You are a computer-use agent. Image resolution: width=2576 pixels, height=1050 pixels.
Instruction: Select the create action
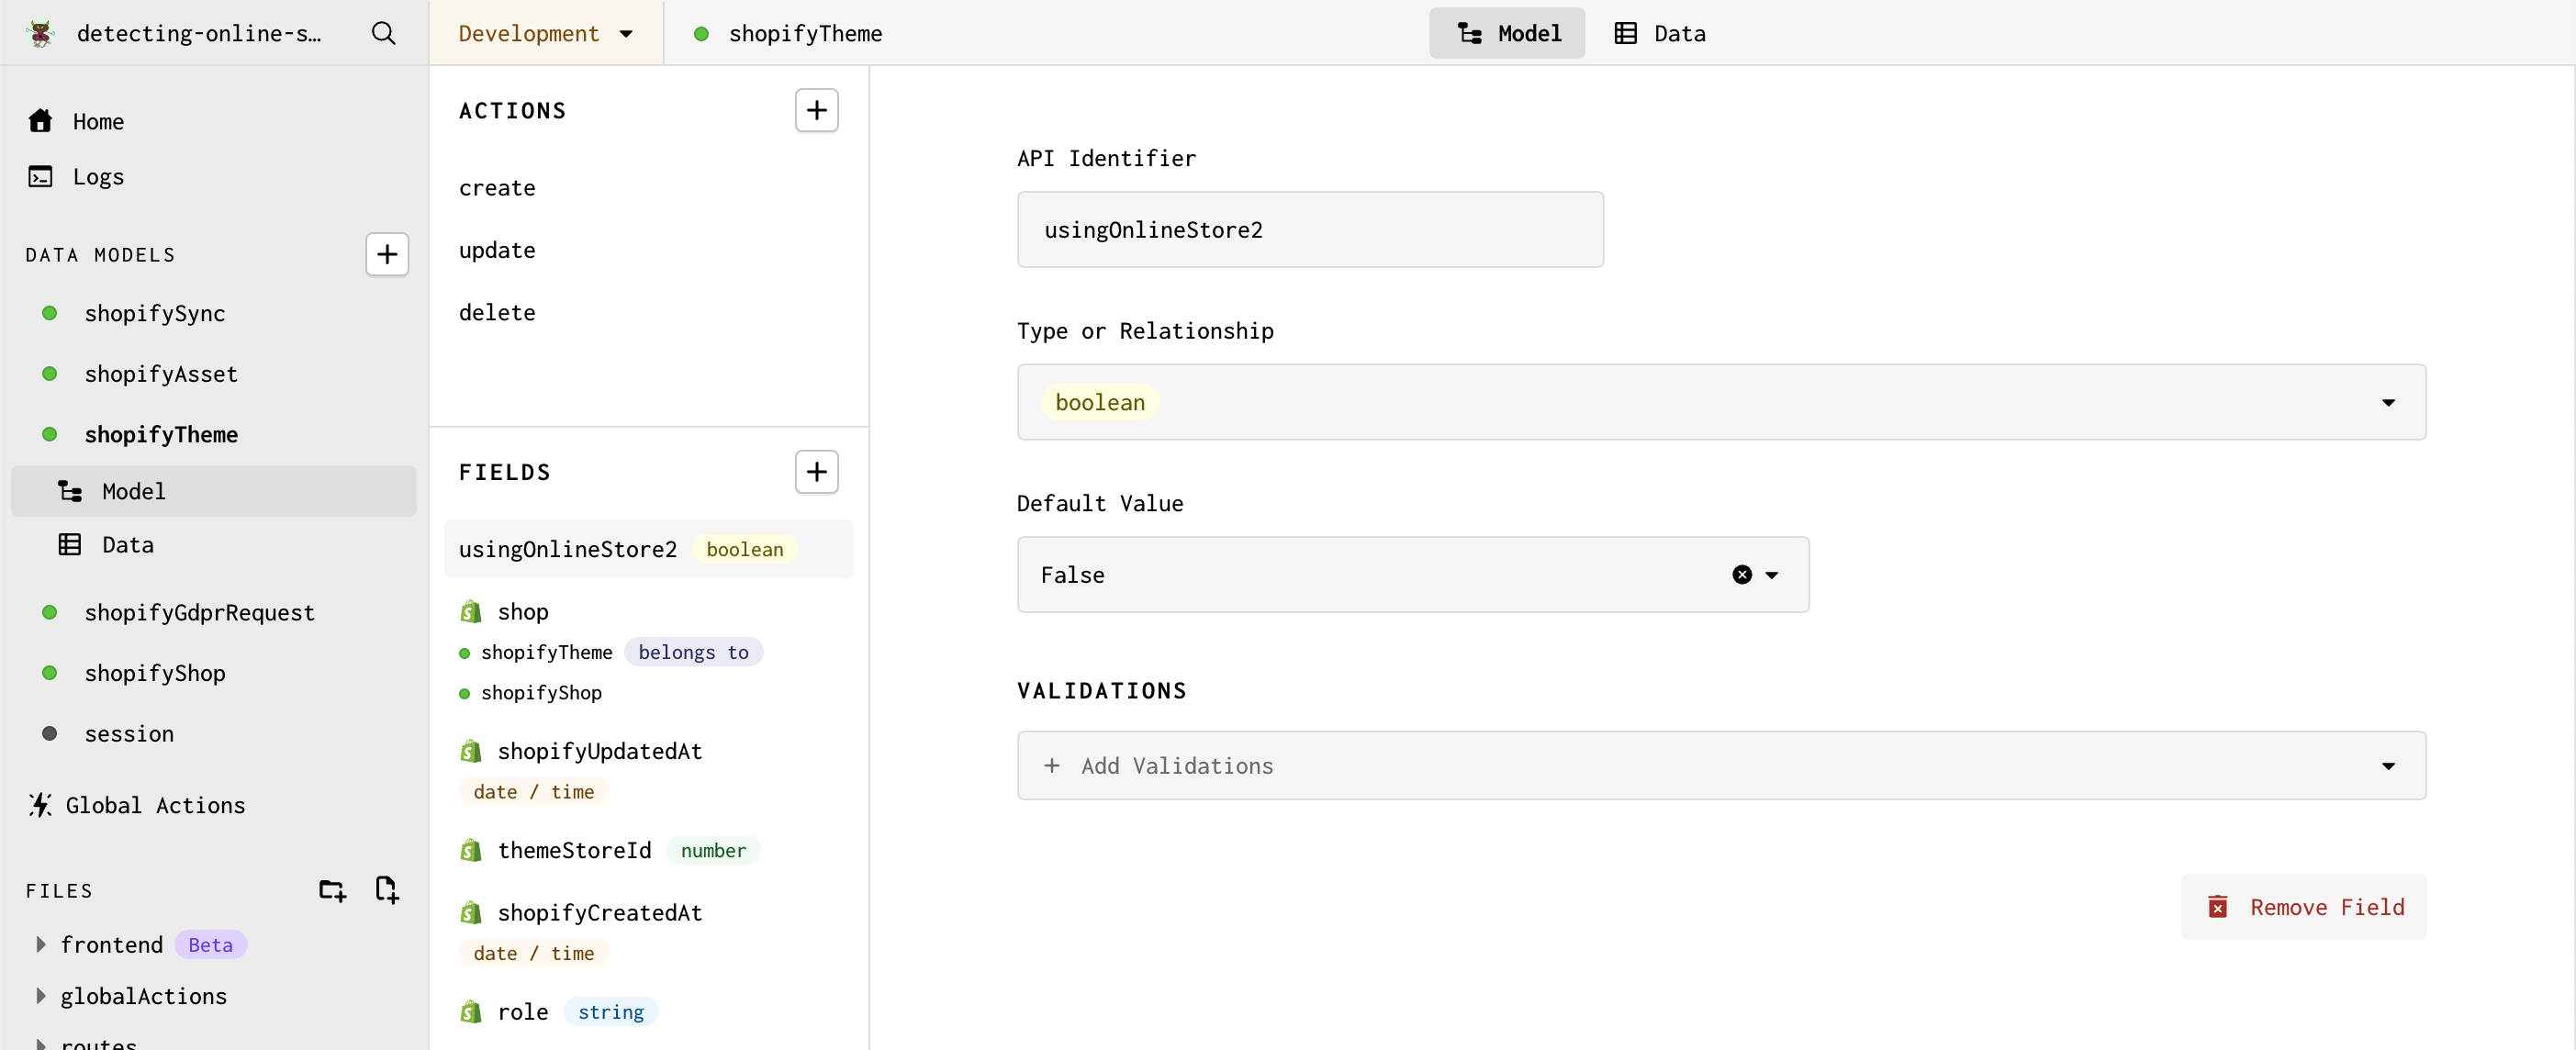pyautogui.click(x=497, y=188)
